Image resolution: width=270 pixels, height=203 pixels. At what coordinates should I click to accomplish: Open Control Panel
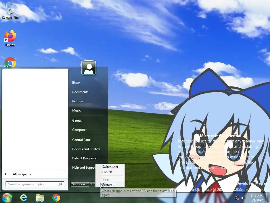pos(82,140)
